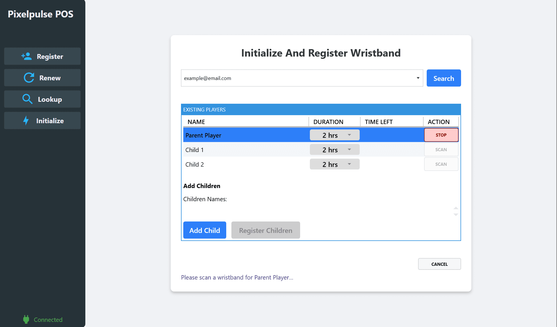
Task: Click the Register add-person icon
Action: (26, 56)
